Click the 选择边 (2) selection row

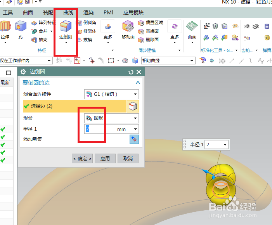coord(74,106)
